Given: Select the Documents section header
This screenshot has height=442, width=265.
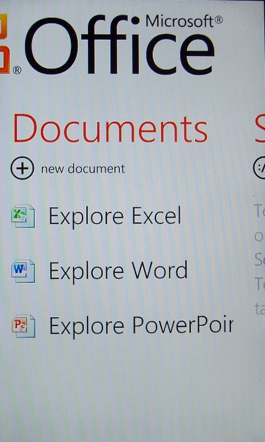Looking at the screenshot, I should point(110,128).
